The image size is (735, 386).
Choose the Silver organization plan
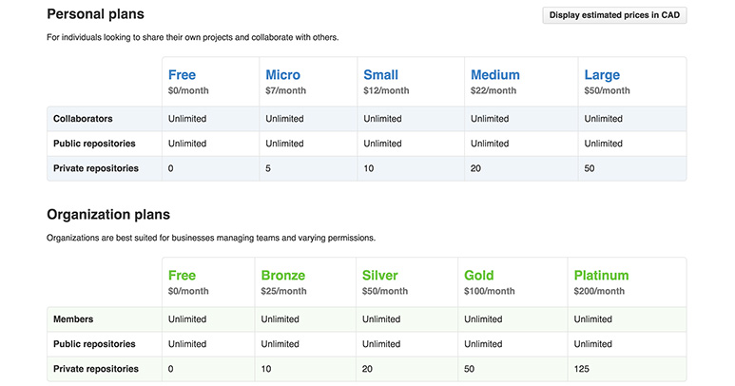click(x=380, y=276)
